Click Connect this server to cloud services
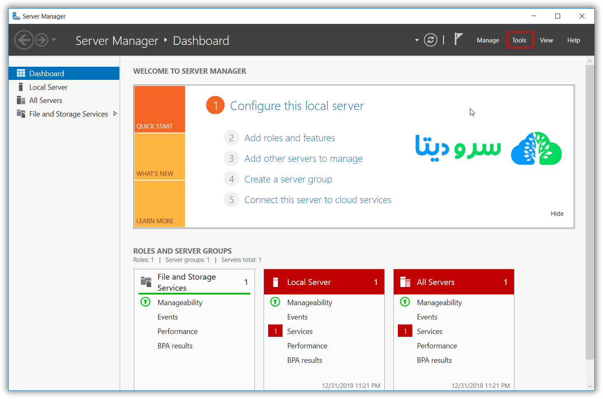Viewport: 603px width, 399px height. [x=318, y=200]
